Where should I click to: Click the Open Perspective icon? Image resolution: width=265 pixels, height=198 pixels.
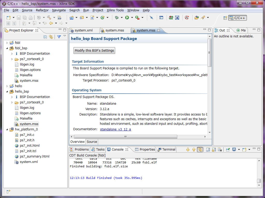[225, 18]
